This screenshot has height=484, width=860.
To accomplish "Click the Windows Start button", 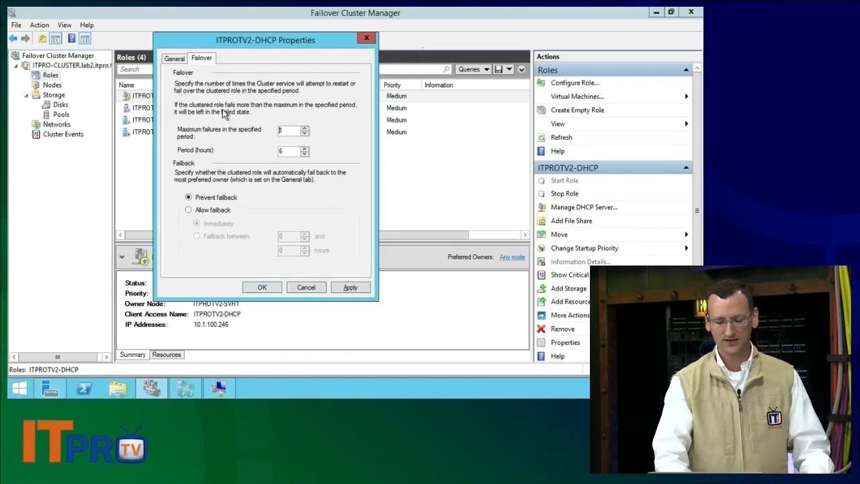I will pos(19,389).
